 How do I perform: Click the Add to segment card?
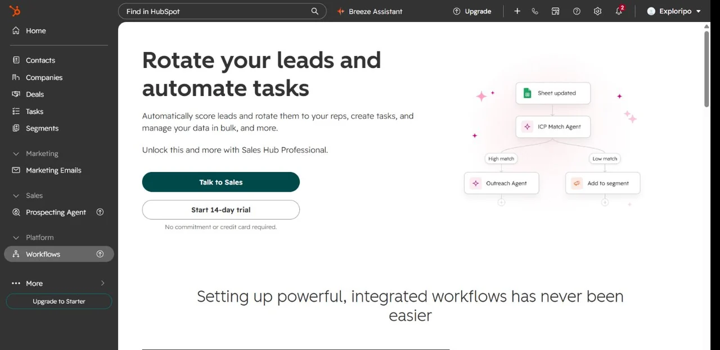point(602,183)
